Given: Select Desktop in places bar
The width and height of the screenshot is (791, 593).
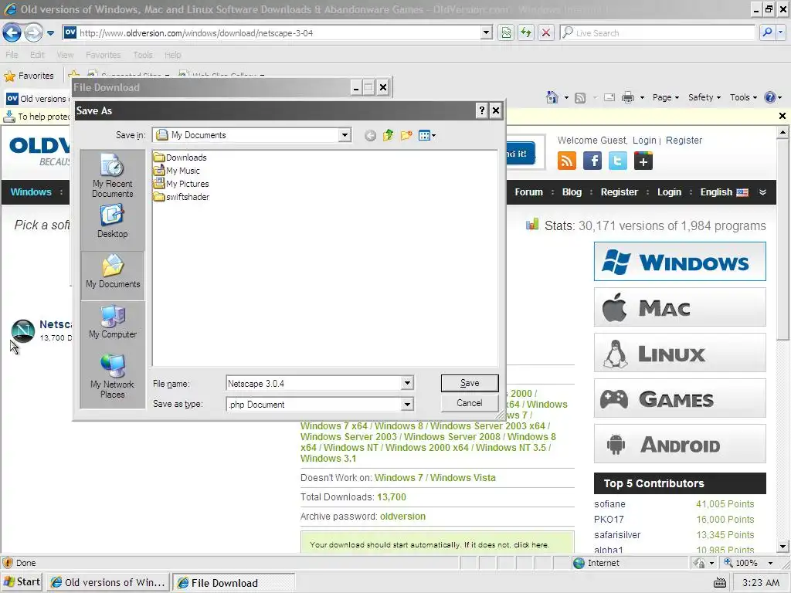Looking at the screenshot, I should click(113, 222).
